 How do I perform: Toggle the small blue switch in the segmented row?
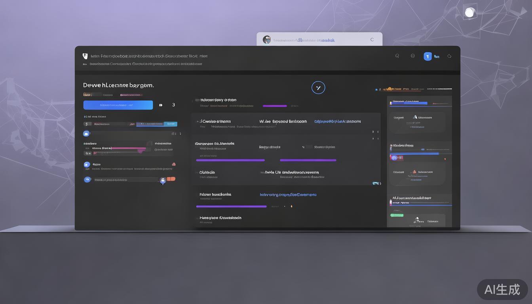[x=170, y=124]
